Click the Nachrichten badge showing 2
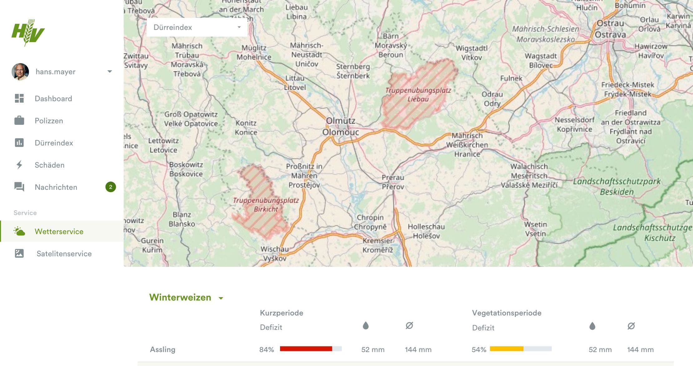 [x=111, y=187]
